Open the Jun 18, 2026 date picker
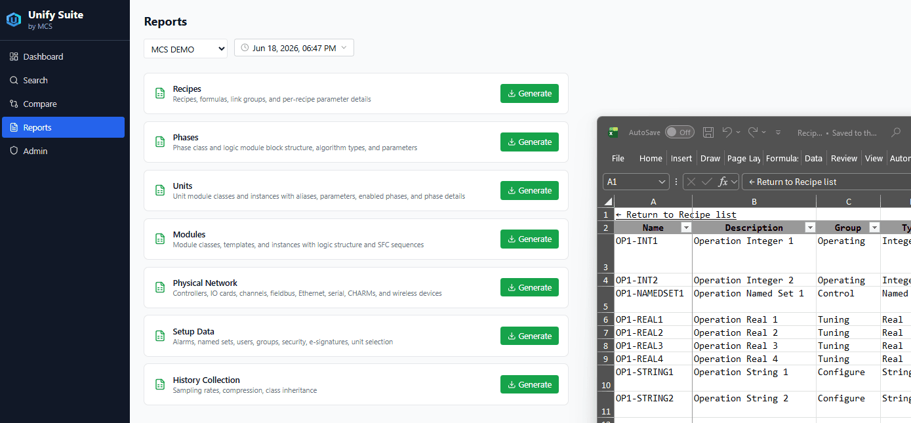 click(x=294, y=48)
